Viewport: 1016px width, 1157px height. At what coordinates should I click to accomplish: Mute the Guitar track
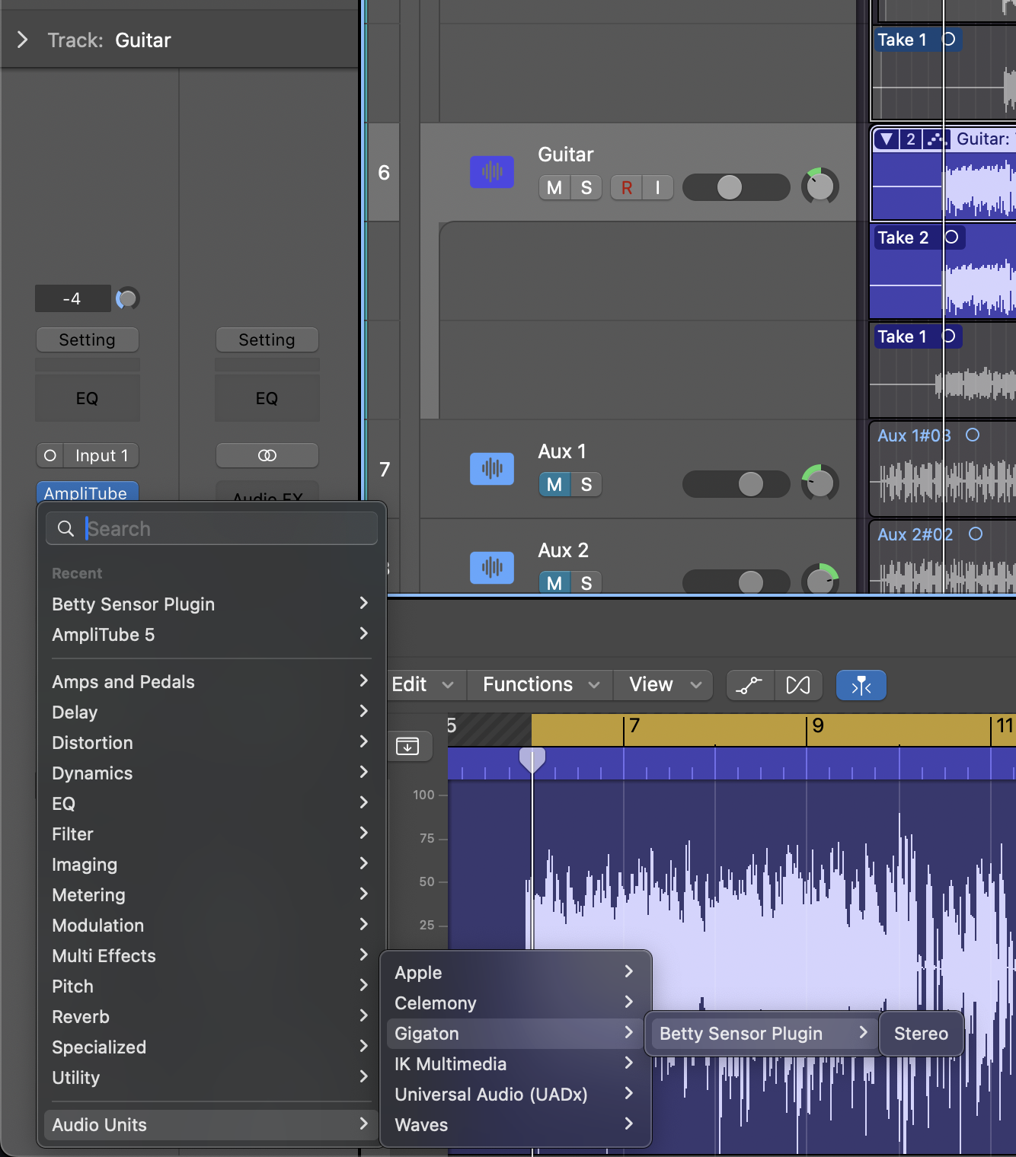pos(554,187)
